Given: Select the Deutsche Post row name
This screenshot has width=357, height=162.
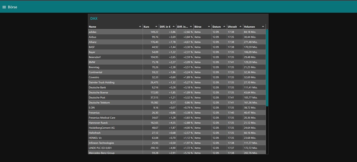Looking at the screenshot, I should pyautogui.click(x=97, y=98).
